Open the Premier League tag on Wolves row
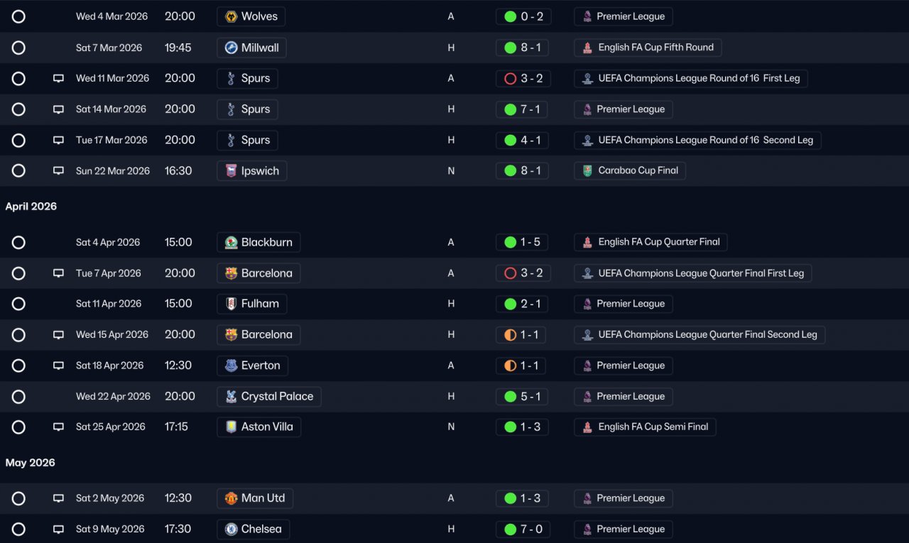909x543 pixels. (x=624, y=16)
